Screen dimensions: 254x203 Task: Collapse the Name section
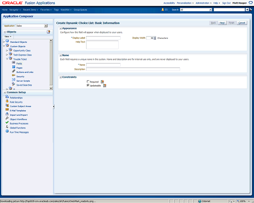[61, 56]
